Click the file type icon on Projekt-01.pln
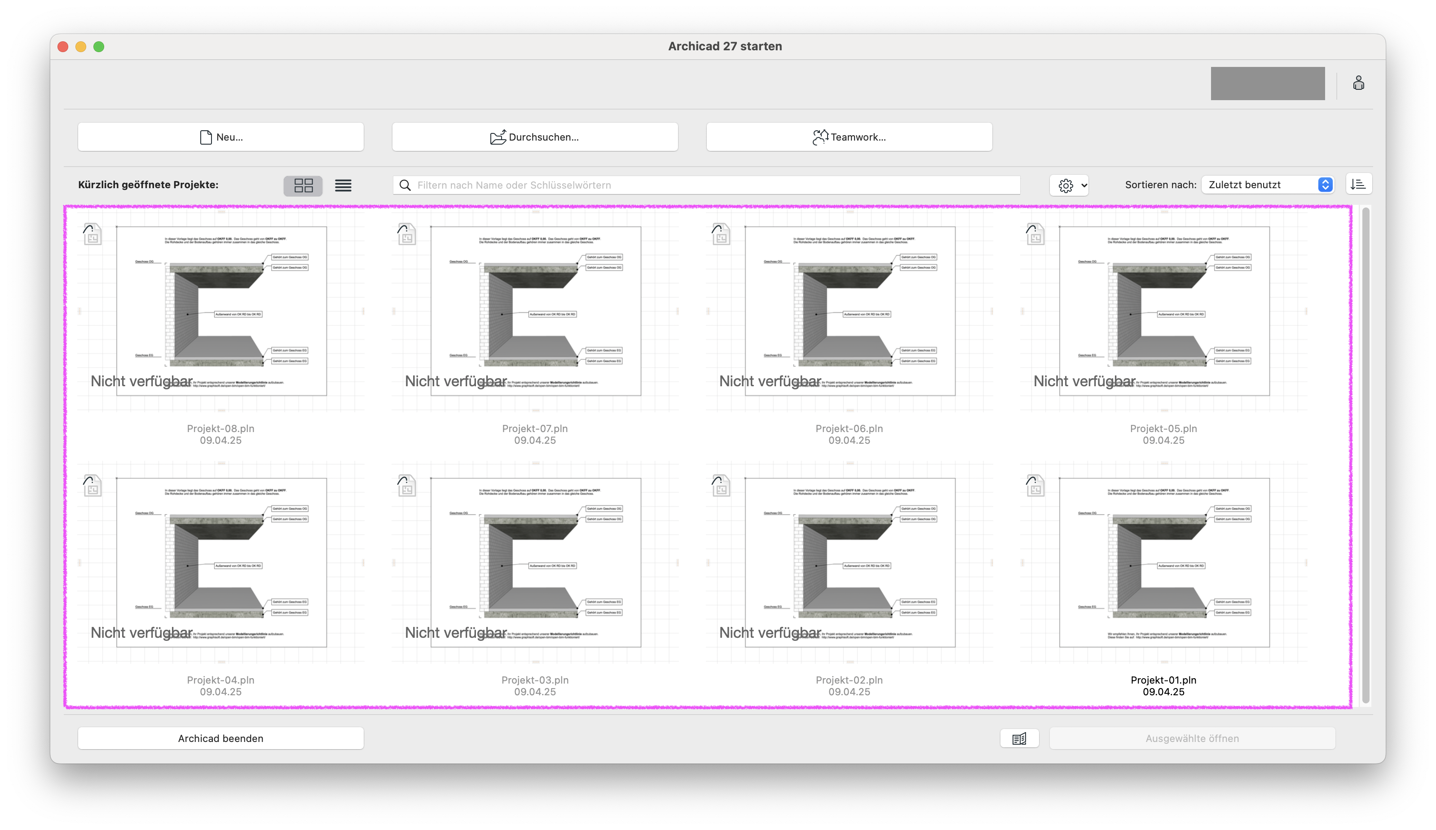Viewport: 1436px width, 830px height. 1035,485
